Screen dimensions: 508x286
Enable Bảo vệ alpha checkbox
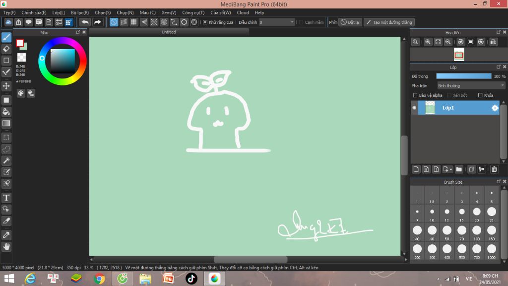point(415,95)
